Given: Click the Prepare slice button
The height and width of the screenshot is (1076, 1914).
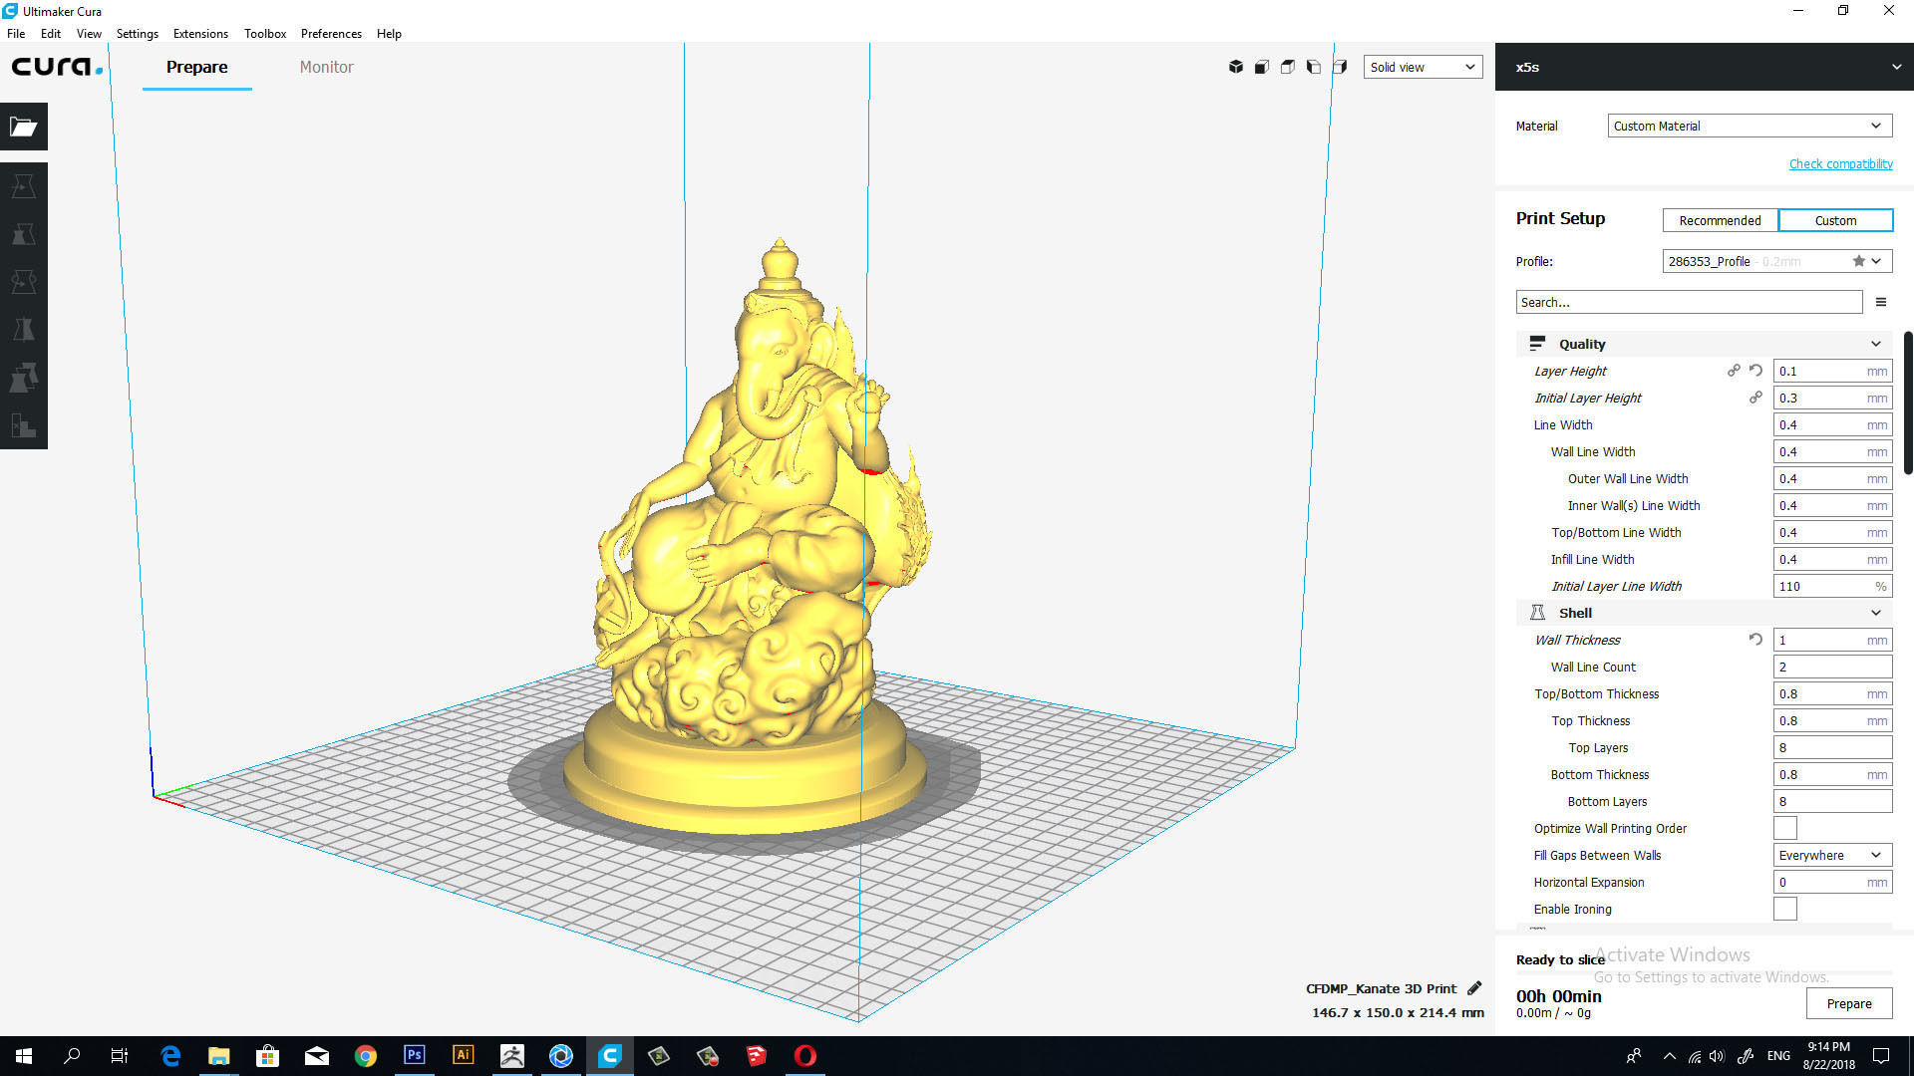Looking at the screenshot, I should pos(1849,1003).
